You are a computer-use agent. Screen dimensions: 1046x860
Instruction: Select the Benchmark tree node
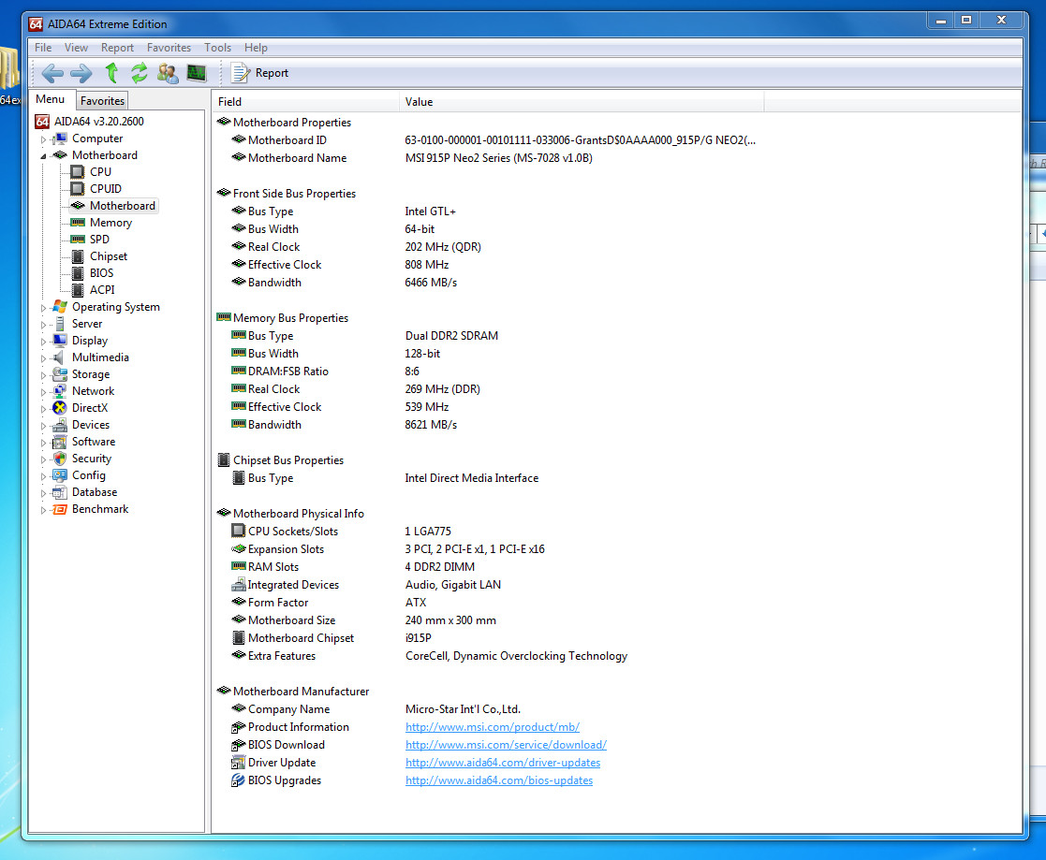click(x=100, y=509)
